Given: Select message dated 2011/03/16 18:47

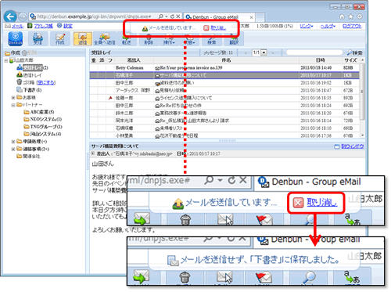Looking at the screenshot, I should pos(224,91).
